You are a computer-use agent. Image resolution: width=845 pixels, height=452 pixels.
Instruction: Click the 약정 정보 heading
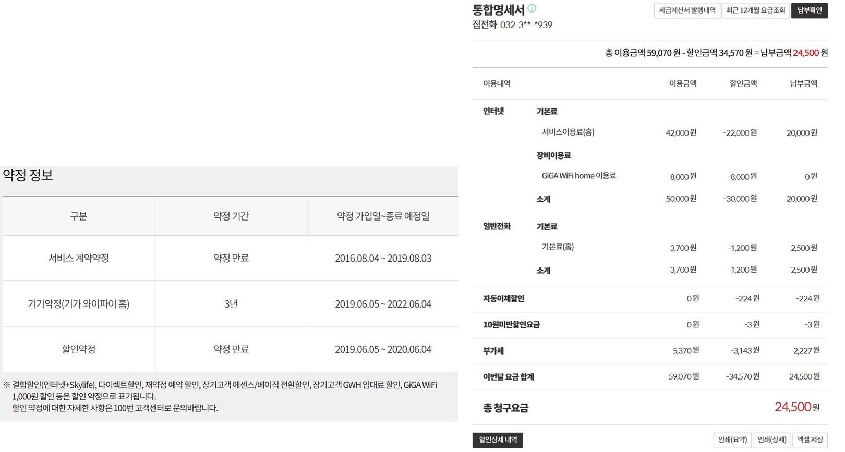point(28,175)
